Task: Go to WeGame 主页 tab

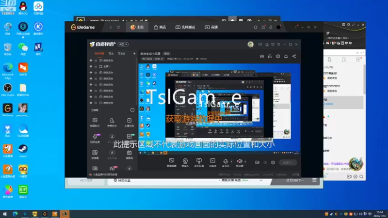Action: tap(137, 27)
